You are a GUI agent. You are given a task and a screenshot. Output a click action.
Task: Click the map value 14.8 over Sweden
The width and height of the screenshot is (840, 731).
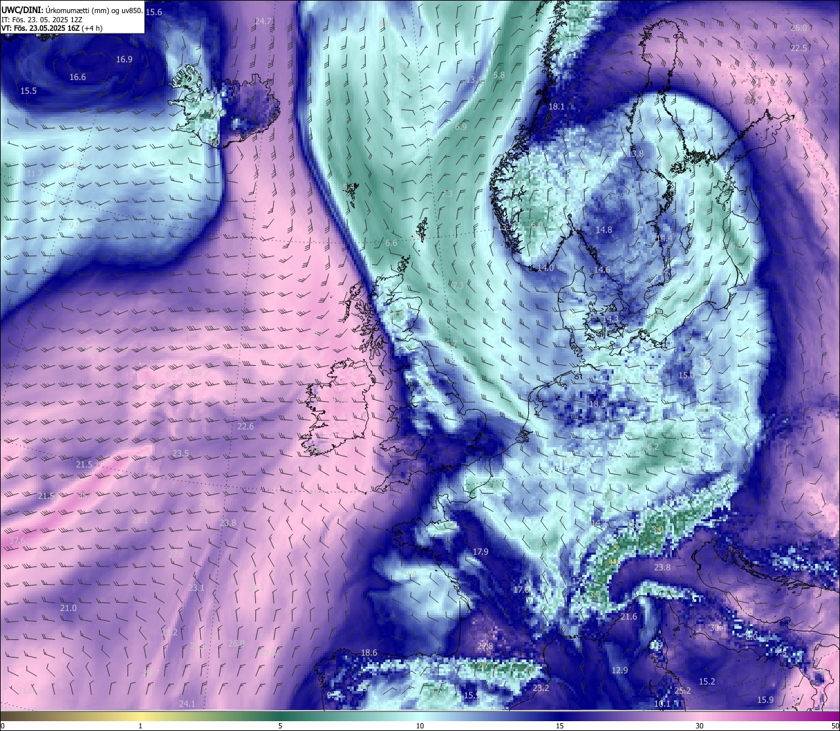[604, 230]
